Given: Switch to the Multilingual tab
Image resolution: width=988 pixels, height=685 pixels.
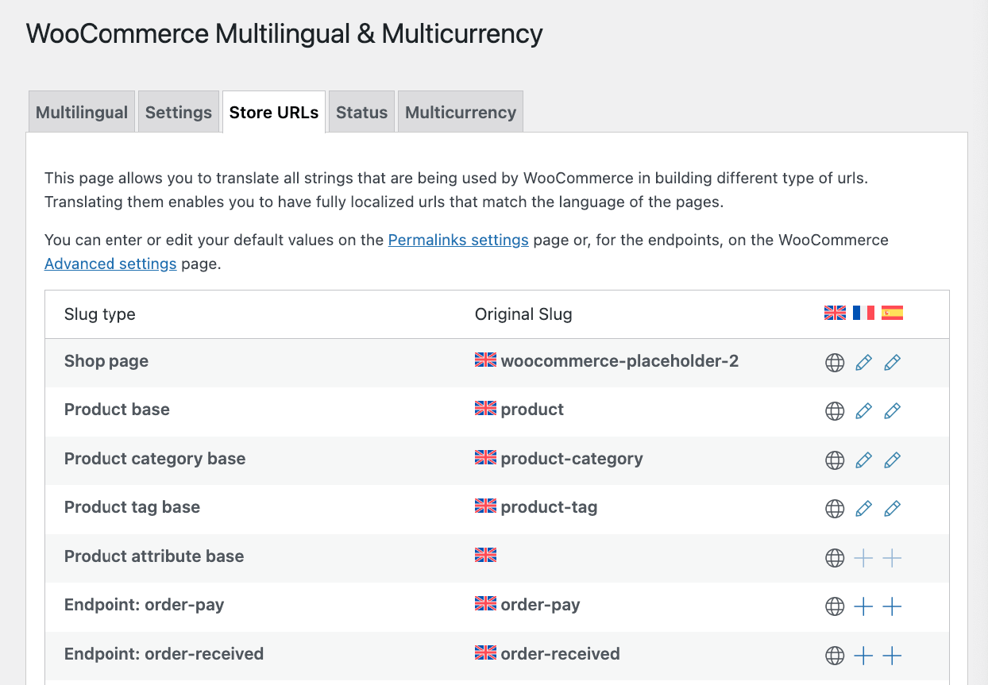Looking at the screenshot, I should (x=82, y=112).
